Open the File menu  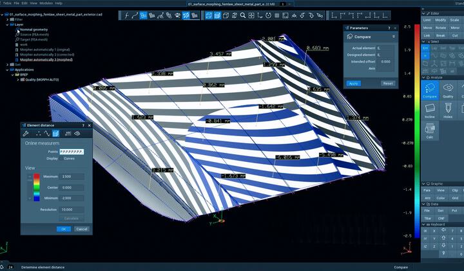[17, 3]
